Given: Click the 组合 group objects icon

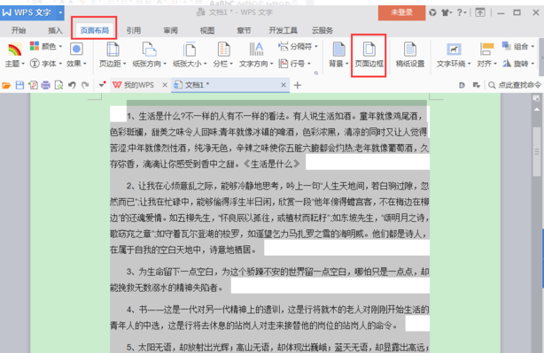Looking at the screenshot, I should click(506, 46).
